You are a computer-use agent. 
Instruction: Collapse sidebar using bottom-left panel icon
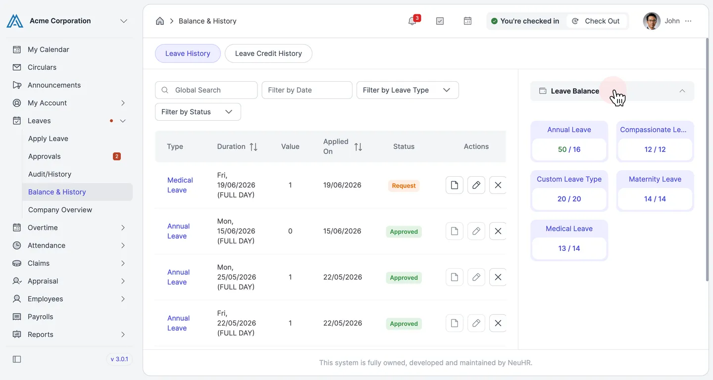coord(17,359)
